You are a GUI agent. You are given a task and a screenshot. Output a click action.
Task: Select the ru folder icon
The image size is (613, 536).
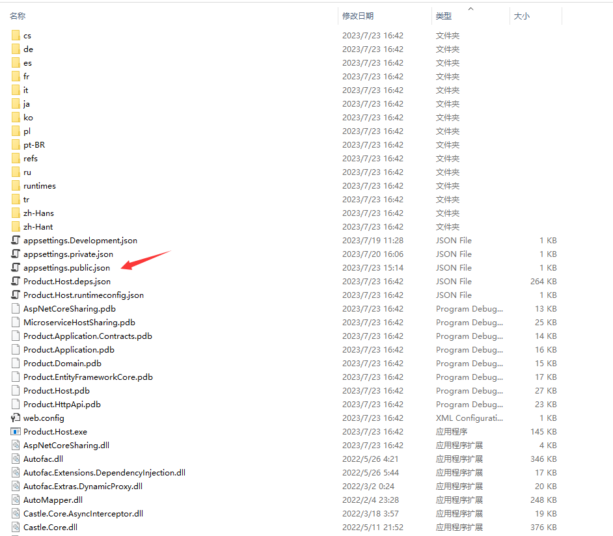[x=16, y=172]
